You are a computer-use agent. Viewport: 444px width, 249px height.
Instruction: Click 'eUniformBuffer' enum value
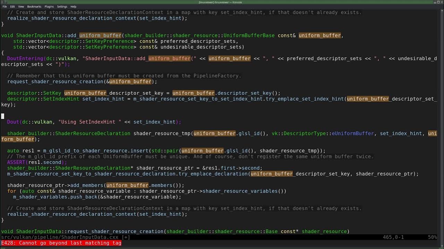point(353,133)
